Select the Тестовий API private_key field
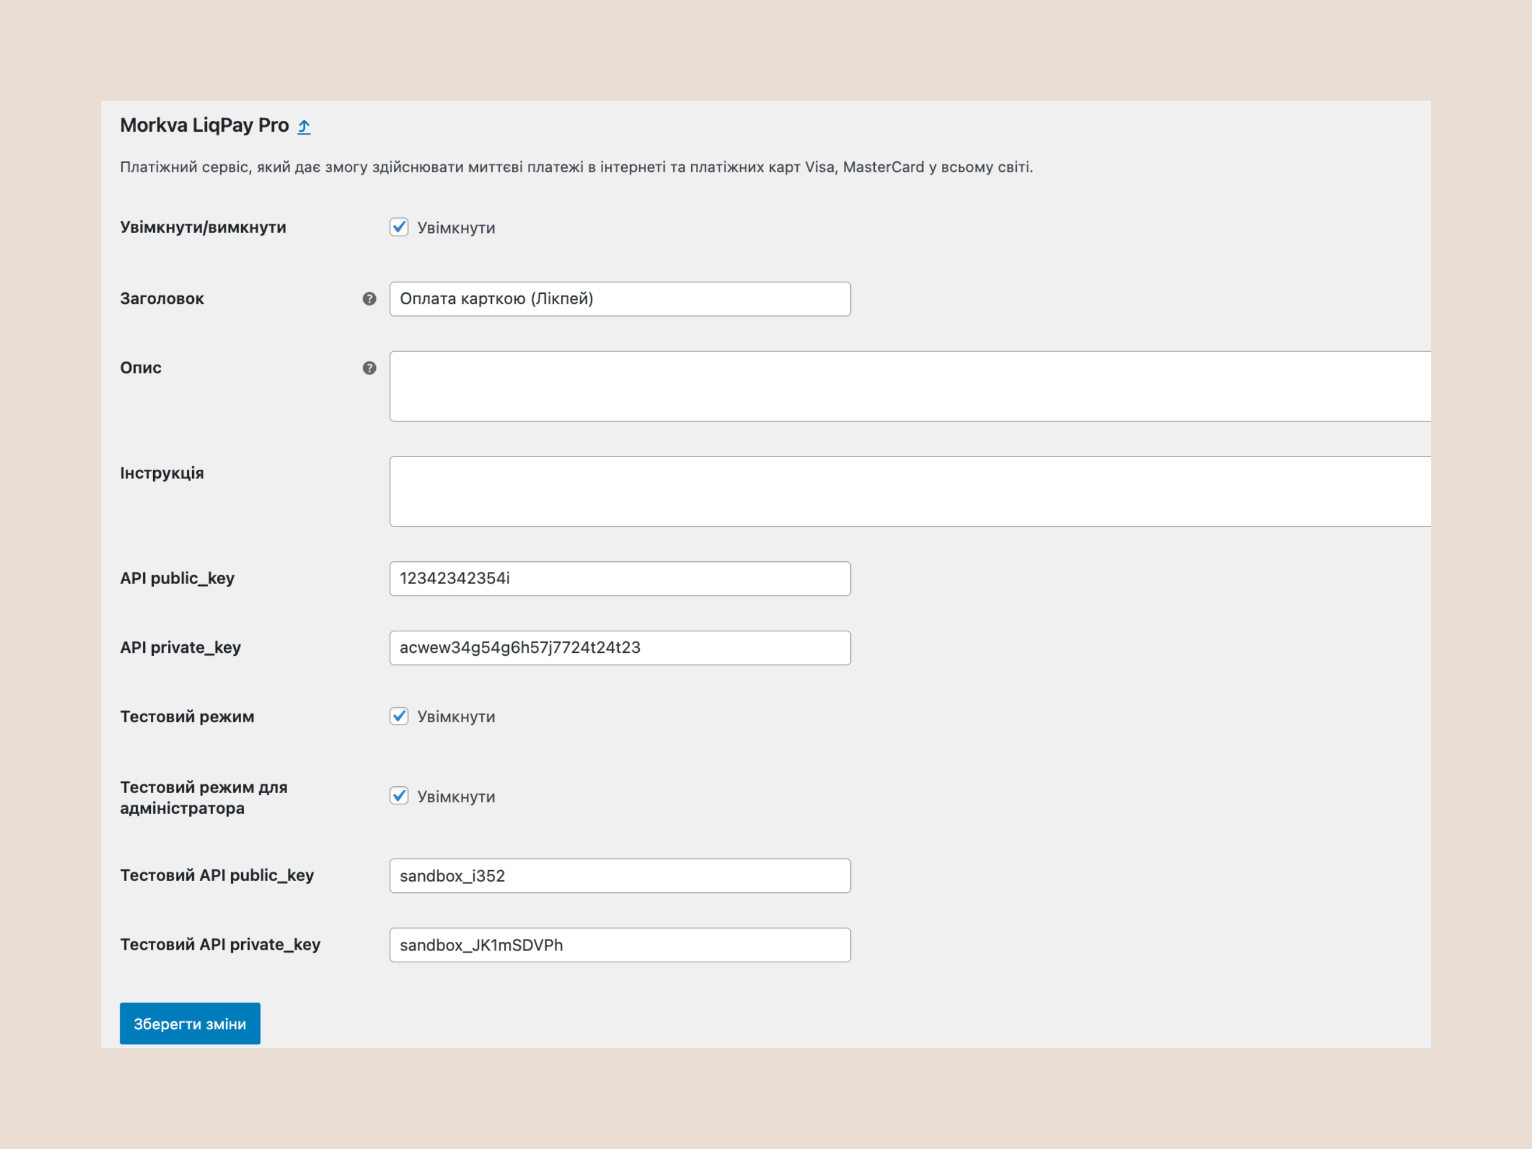Viewport: 1532px width, 1149px height. [x=619, y=945]
